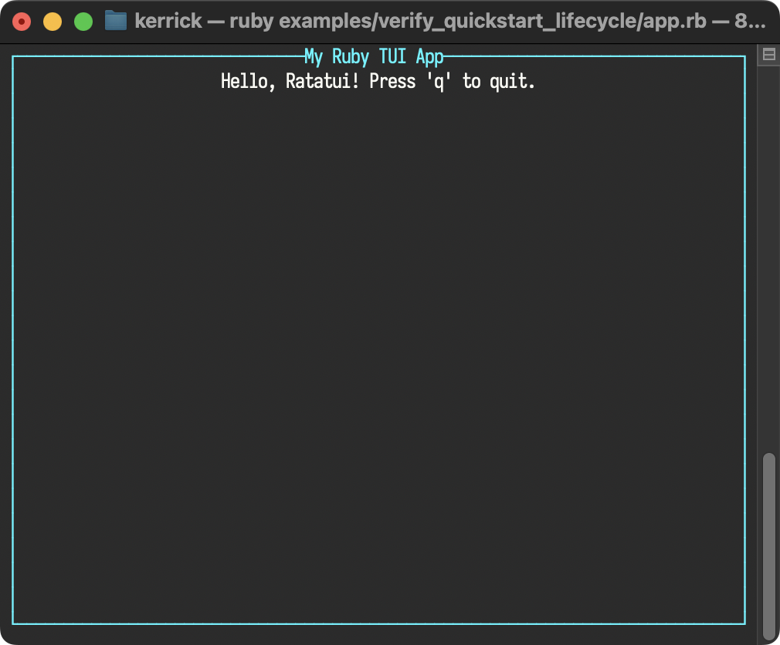Click the red close window button
780x645 pixels.
[x=22, y=22]
